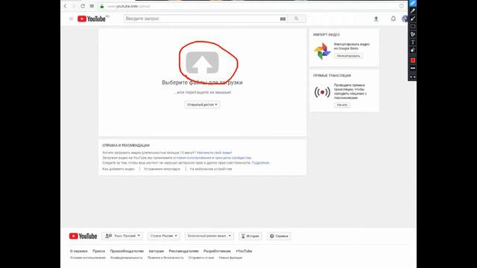Select the eraser annotation tool

pos(413,50)
